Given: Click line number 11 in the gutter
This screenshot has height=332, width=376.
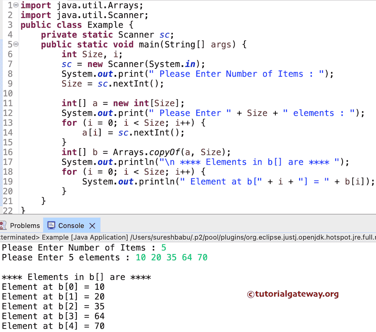Looking at the screenshot, I should pyautogui.click(x=7, y=103).
